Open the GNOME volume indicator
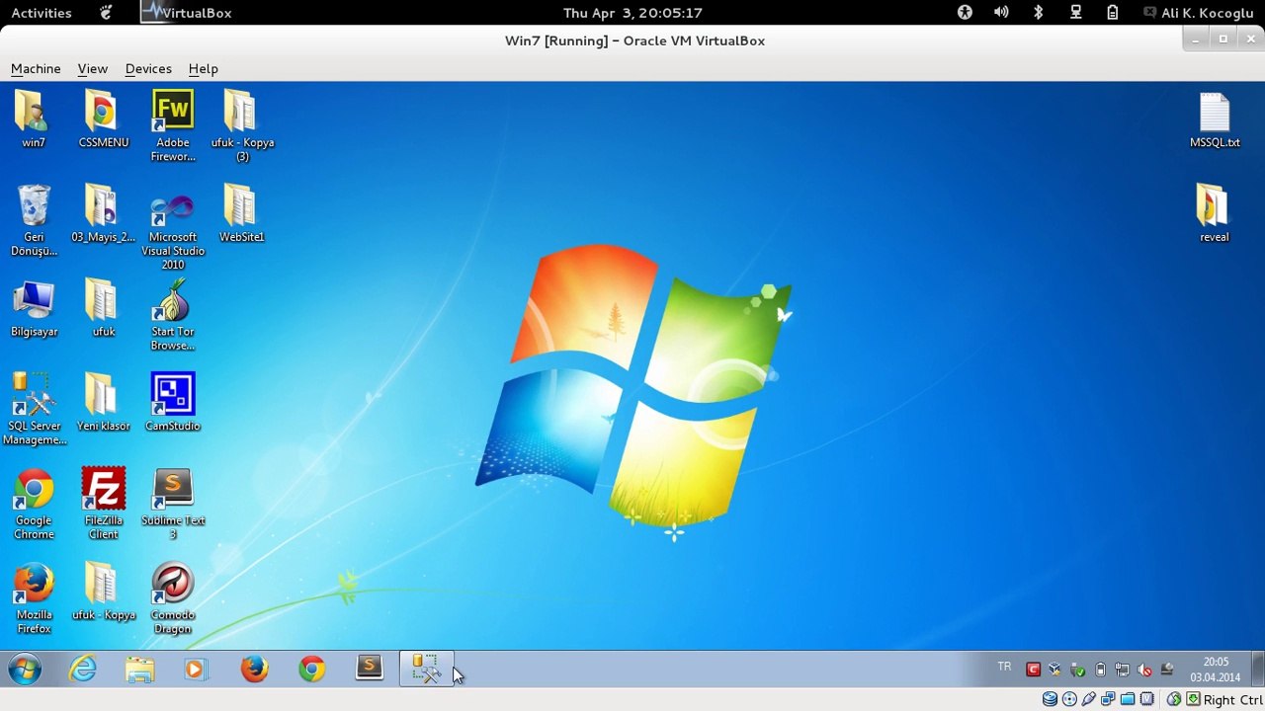1265x711 pixels. [1001, 13]
